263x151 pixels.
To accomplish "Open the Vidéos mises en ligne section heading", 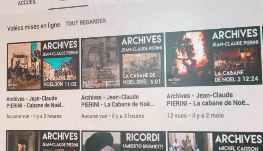I will tap(34, 27).
